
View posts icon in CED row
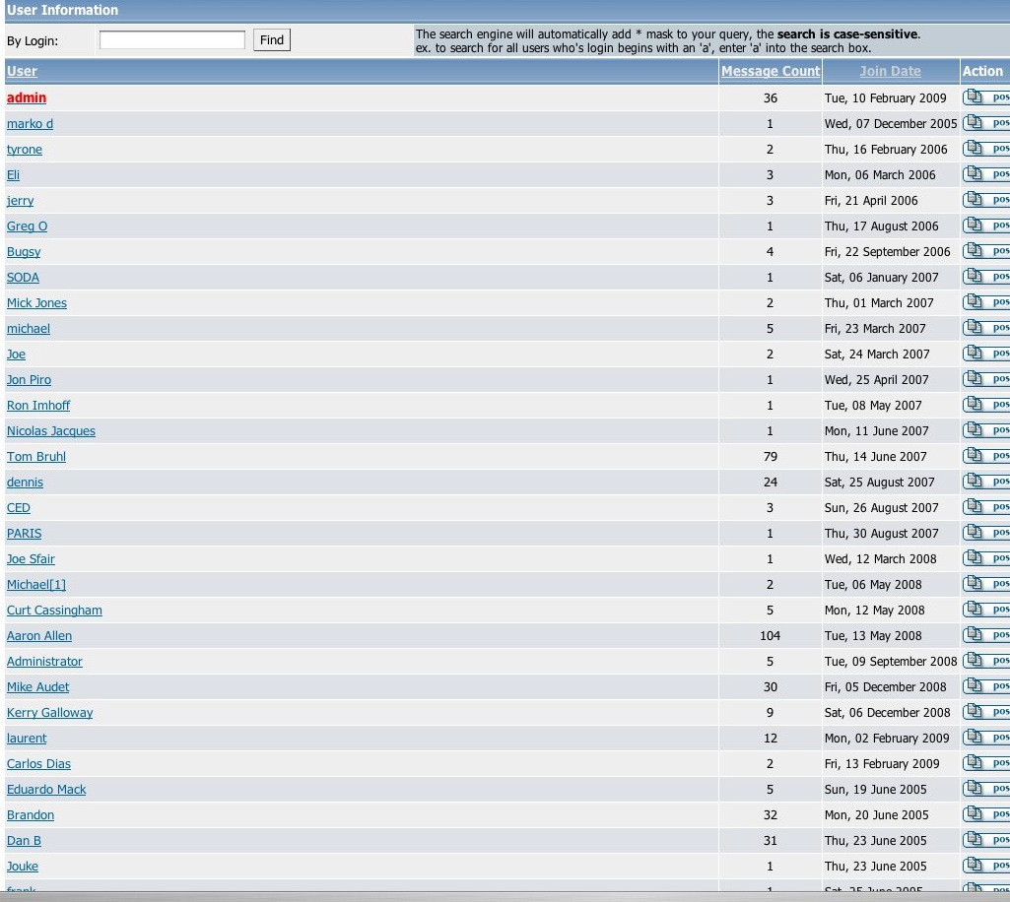point(986,507)
